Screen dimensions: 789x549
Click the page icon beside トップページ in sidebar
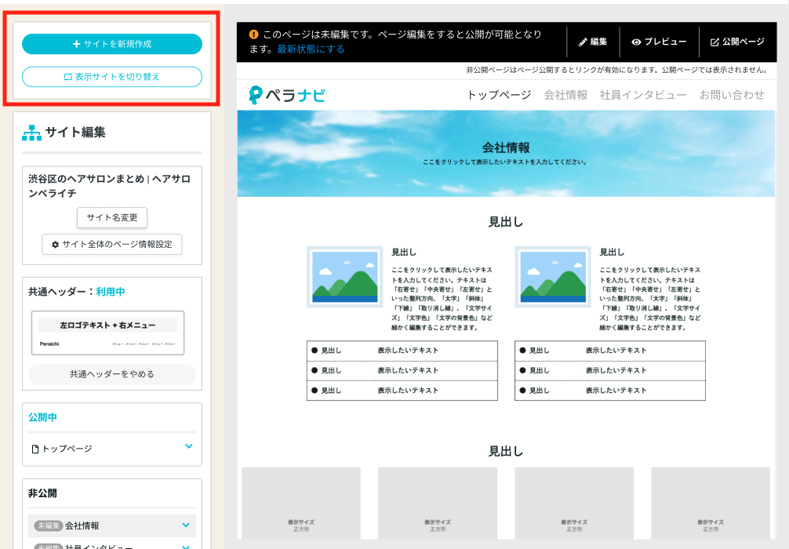pyautogui.click(x=35, y=449)
